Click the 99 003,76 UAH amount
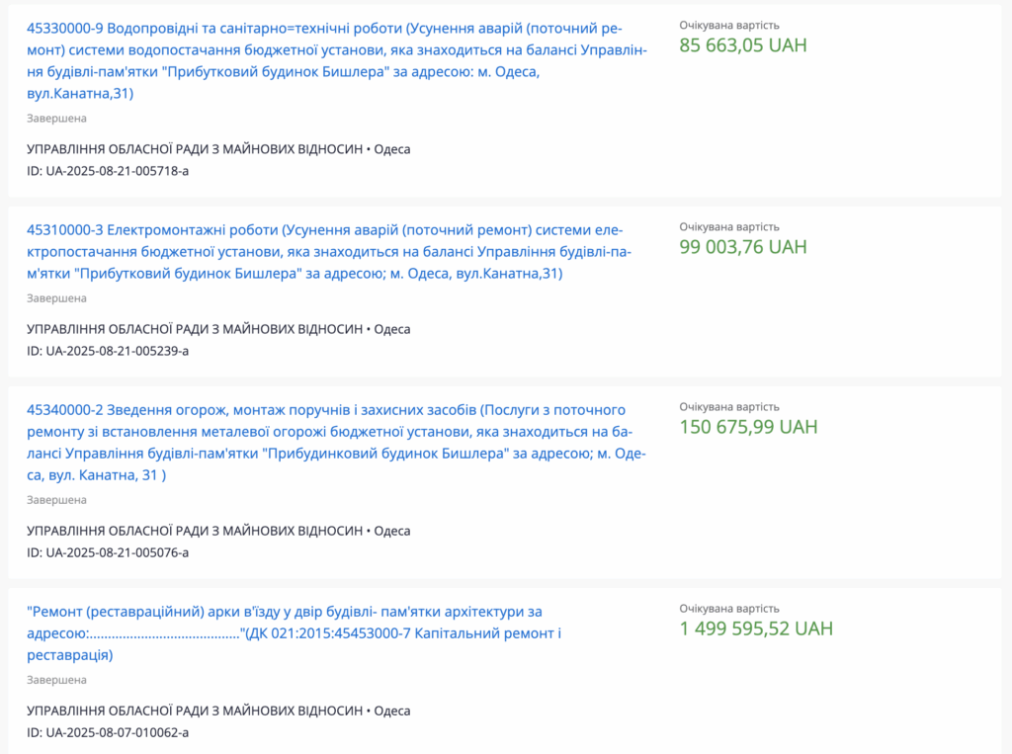This screenshot has width=1012, height=754. pyautogui.click(x=743, y=247)
